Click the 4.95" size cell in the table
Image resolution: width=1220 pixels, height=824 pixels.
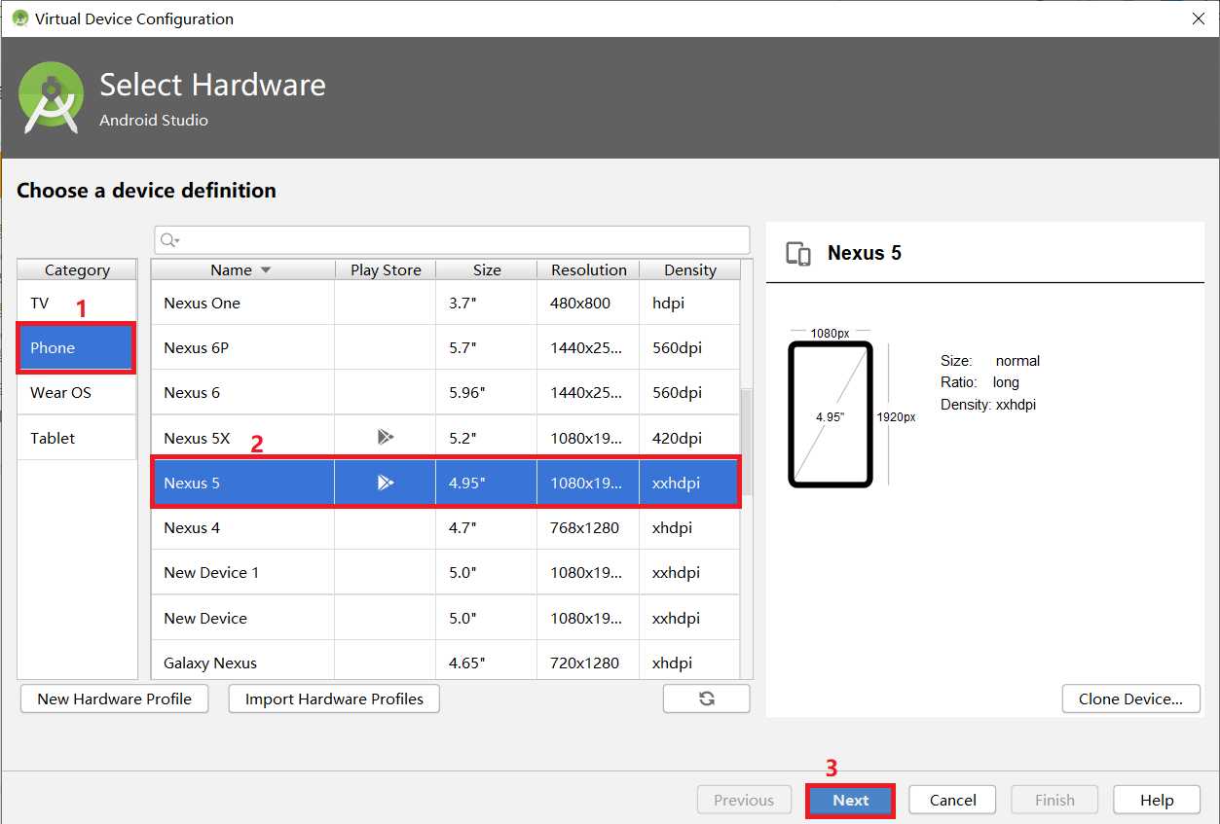point(487,483)
